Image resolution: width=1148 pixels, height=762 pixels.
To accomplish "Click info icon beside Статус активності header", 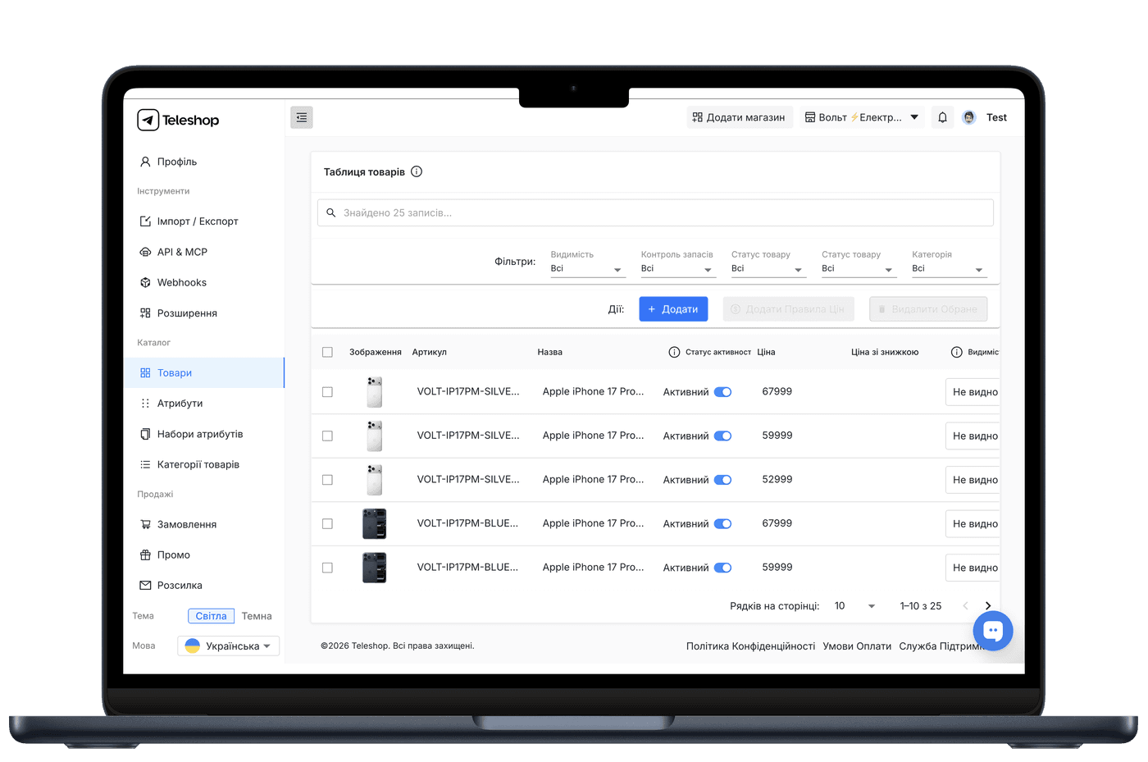I will (x=674, y=352).
